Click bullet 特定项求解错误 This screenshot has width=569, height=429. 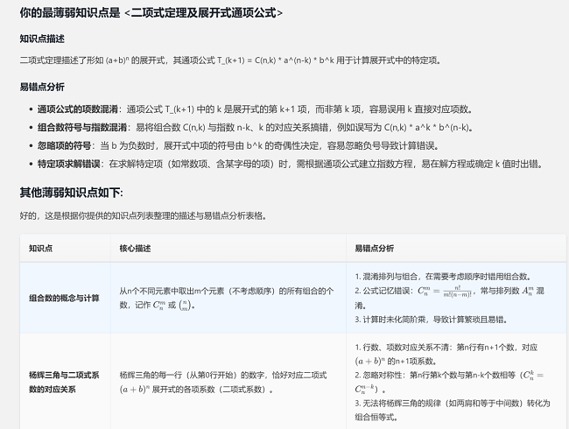click(x=291, y=164)
